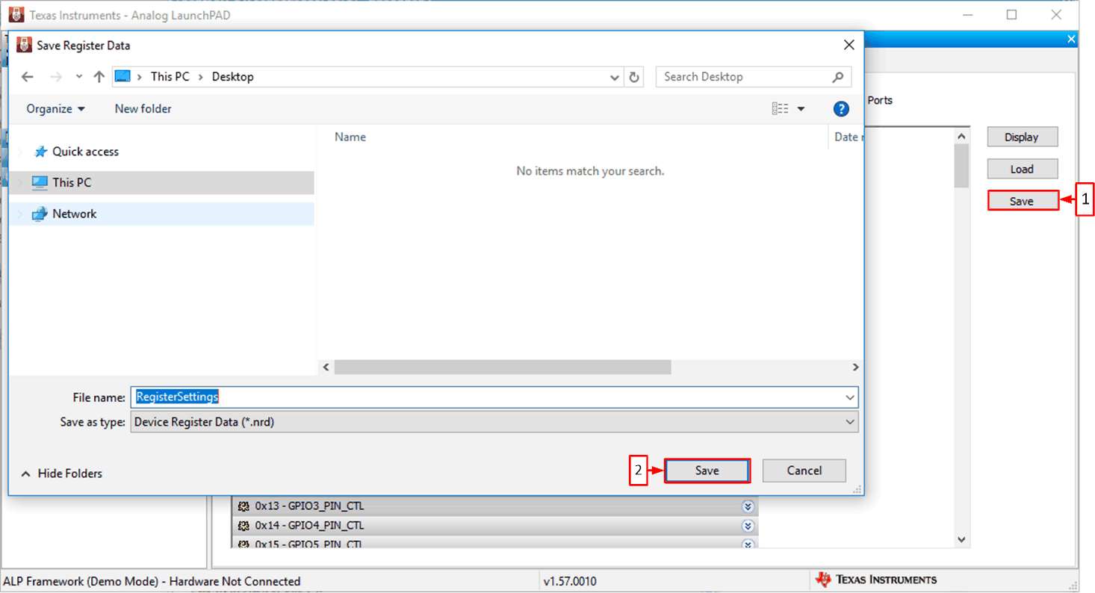The image size is (1095, 593).
Task: Open the Organize menu
Action: [x=55, y=109]
